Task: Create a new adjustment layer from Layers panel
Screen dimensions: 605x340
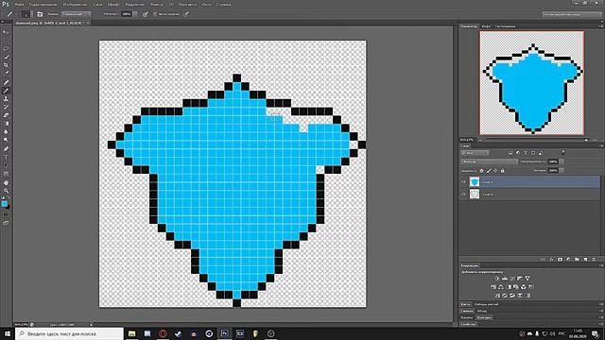Action: (568, 260)
